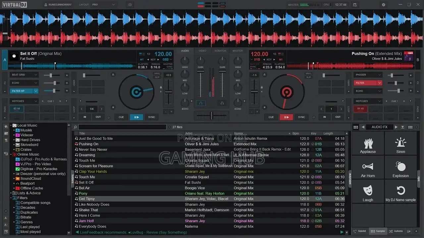Collapse the Local Music tree node
The image size is (424, 238).
pos(11,125)
